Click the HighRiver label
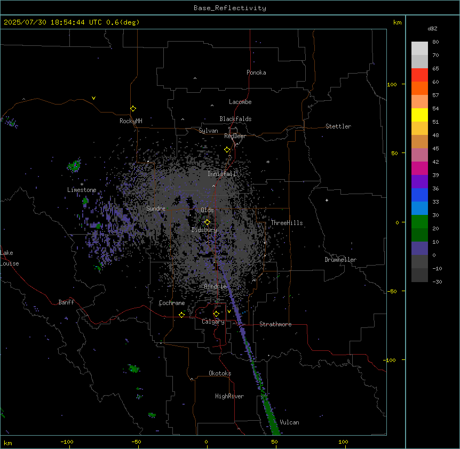This screenshot has height=449, width=460. click(x=229, y=396)
